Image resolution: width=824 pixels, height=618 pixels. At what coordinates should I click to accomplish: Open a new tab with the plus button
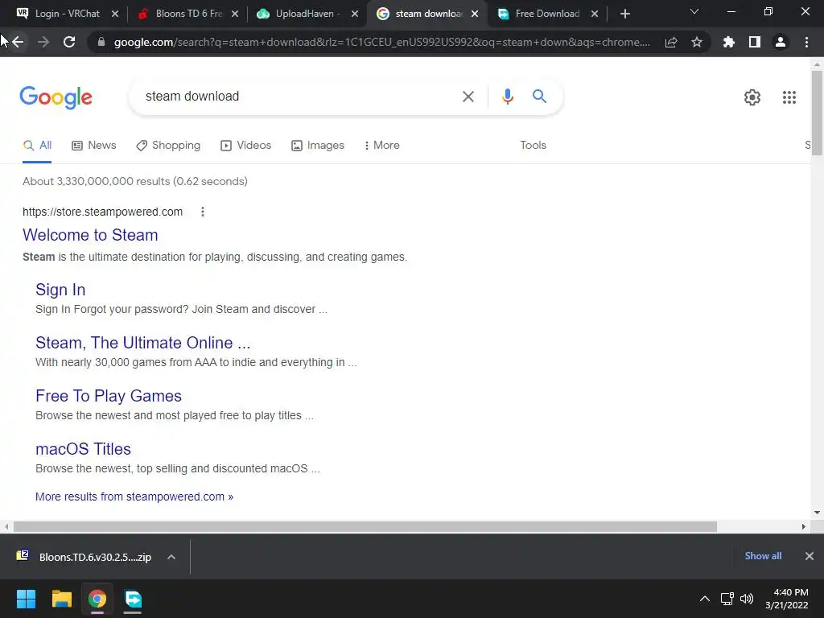point(624,14)
